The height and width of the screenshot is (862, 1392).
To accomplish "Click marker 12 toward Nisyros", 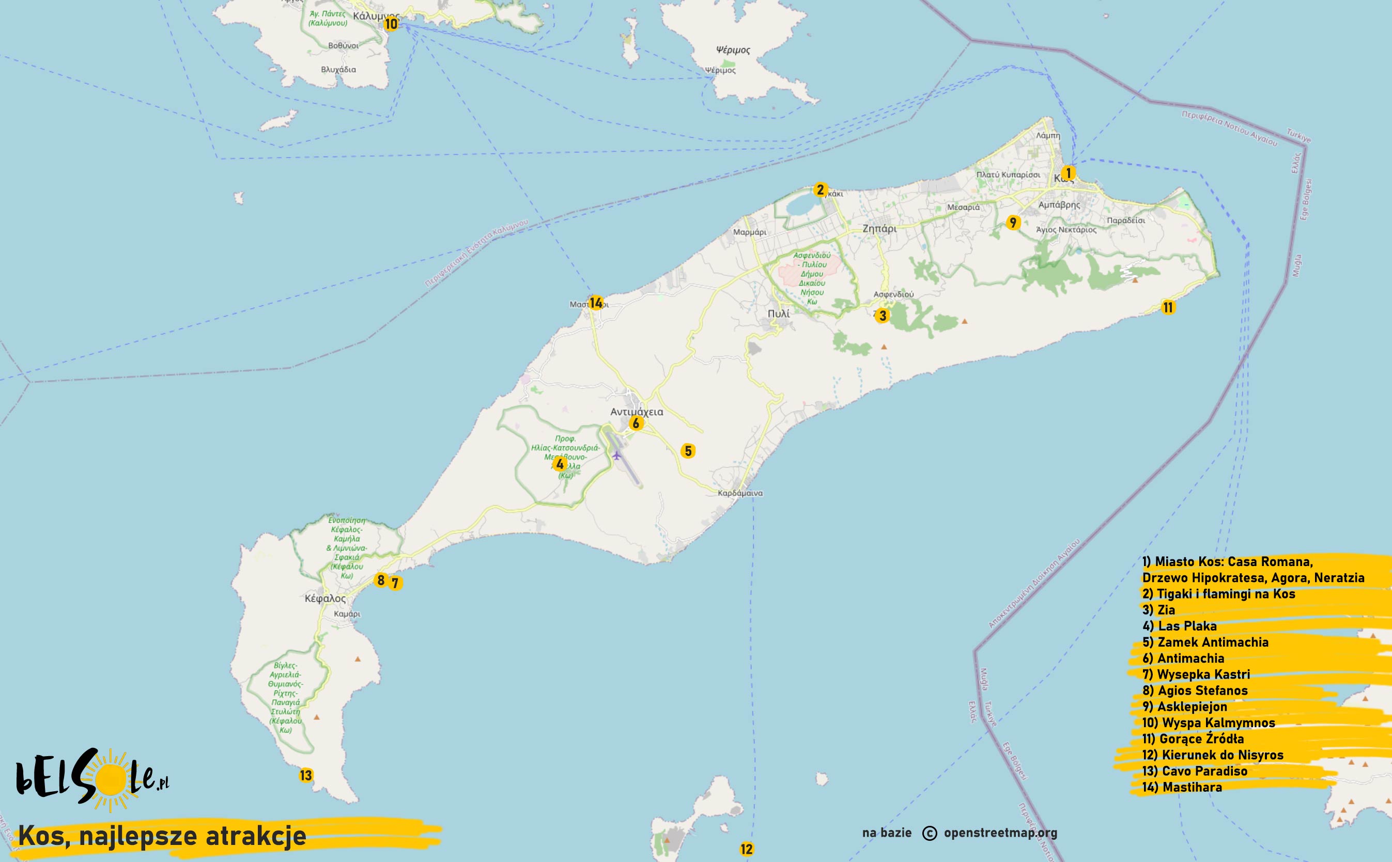I will pyautogui.click(x=747, y=849).
